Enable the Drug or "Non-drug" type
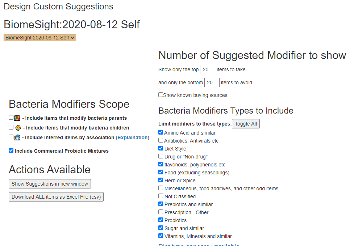The width and height of the screenshot is (350, 246). [161, 156]
